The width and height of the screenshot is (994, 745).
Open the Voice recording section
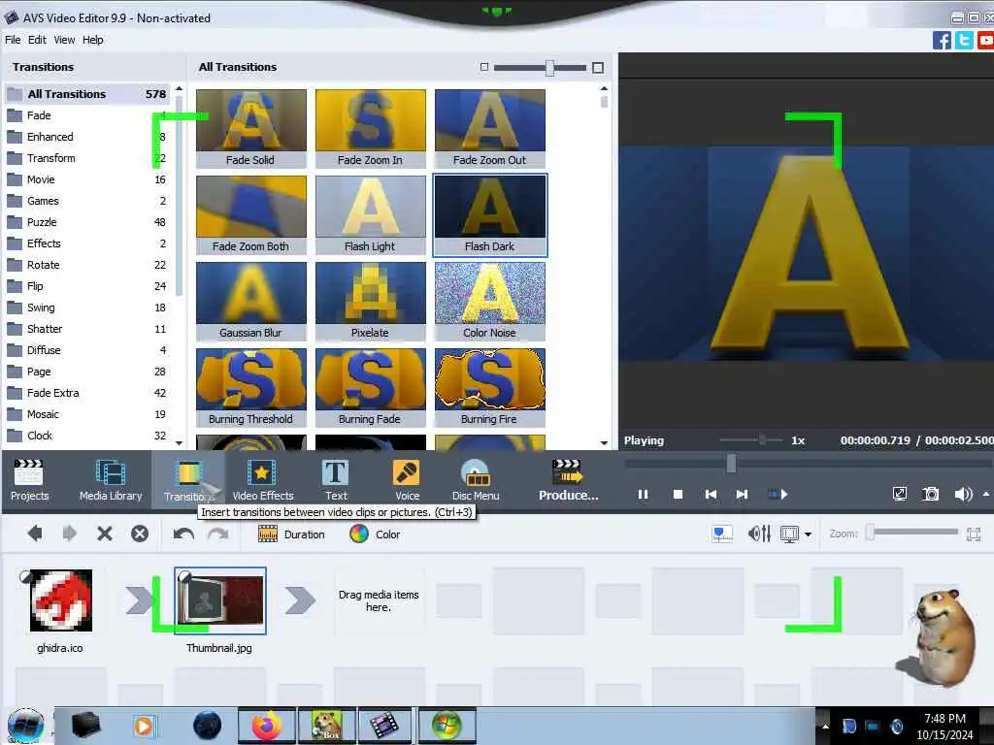click(x=407, y=479)
